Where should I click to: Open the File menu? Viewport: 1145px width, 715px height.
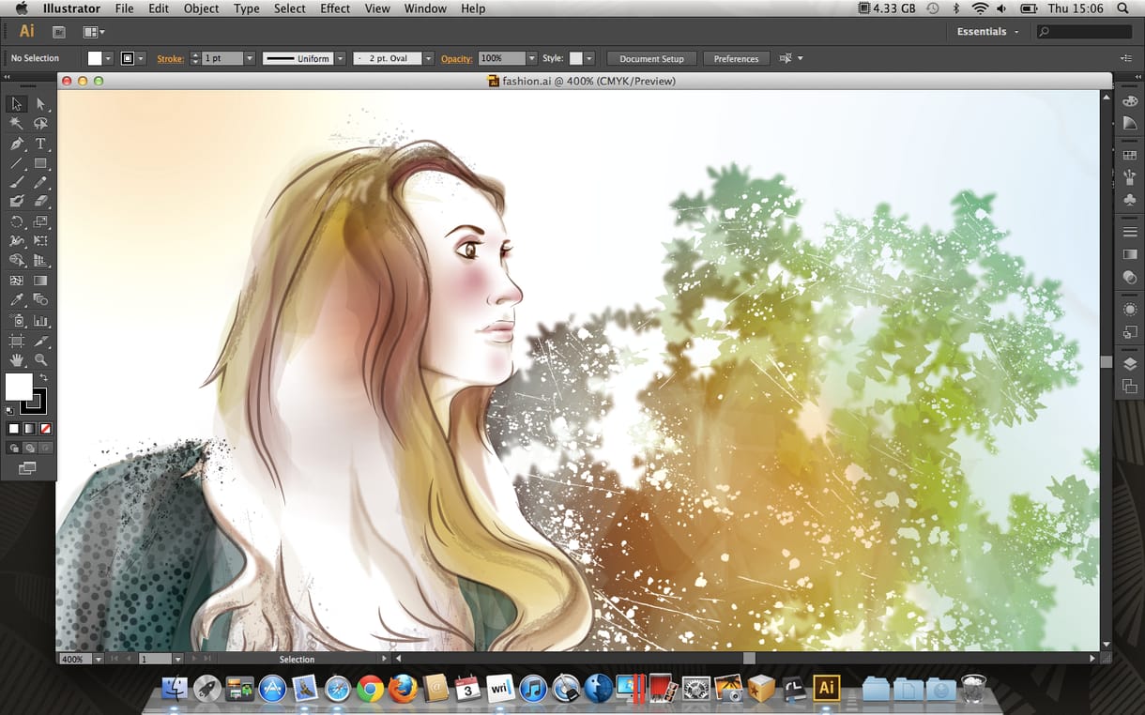(x=124, y=8)
